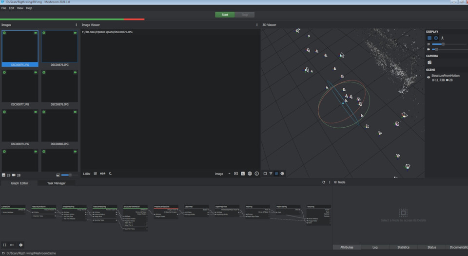The image size is (468, 256).
Task: Open the File menu
Action: 3,8
